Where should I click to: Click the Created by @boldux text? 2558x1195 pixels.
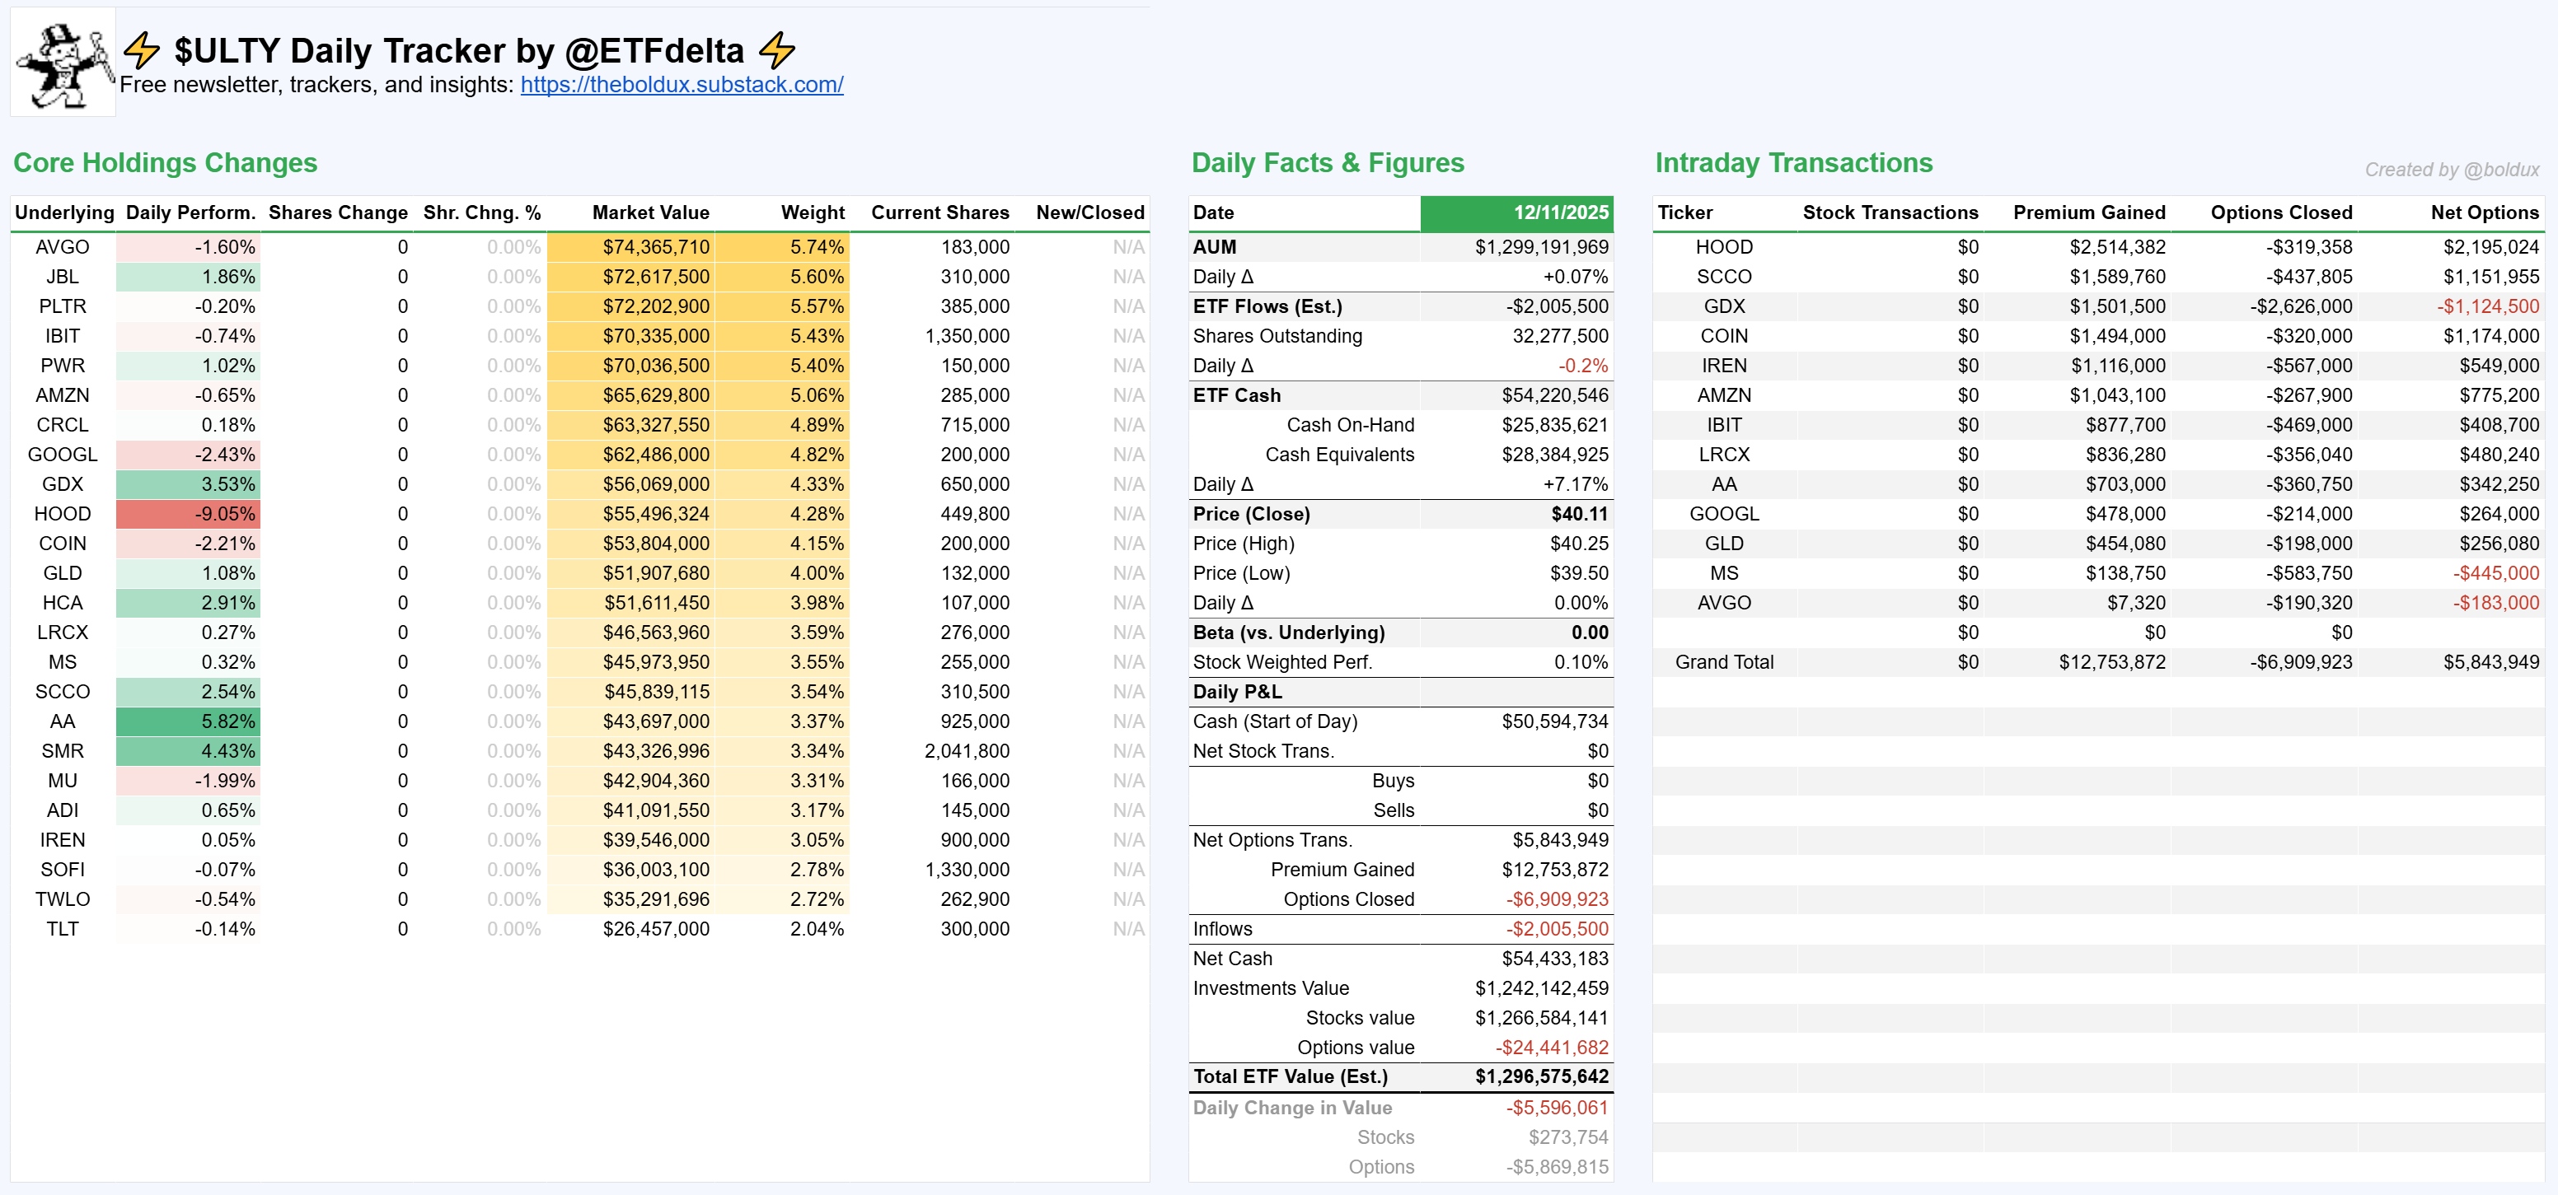pyautogui.click(x=2451, y=170)
